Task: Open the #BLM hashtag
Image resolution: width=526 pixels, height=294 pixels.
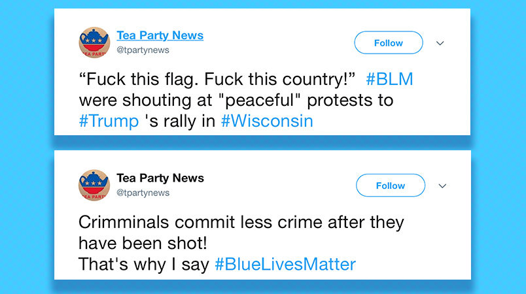Action: [389, 79]
